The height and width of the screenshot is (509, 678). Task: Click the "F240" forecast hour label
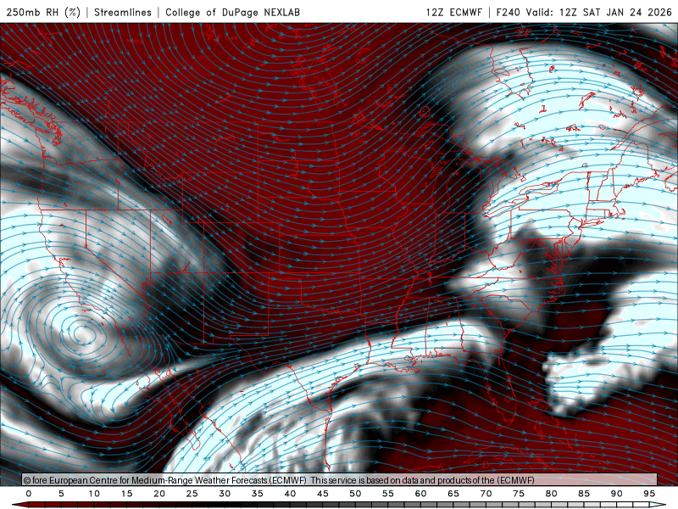click(x=508, y=13)
